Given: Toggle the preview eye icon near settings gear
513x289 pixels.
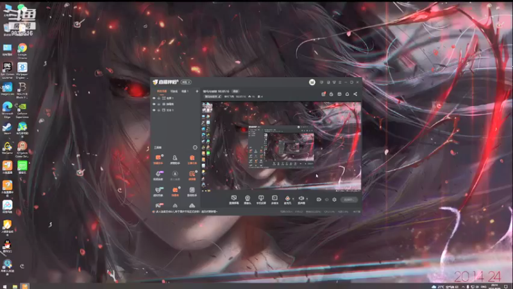Looking at the screenshot, I should (x=326, y=199).
